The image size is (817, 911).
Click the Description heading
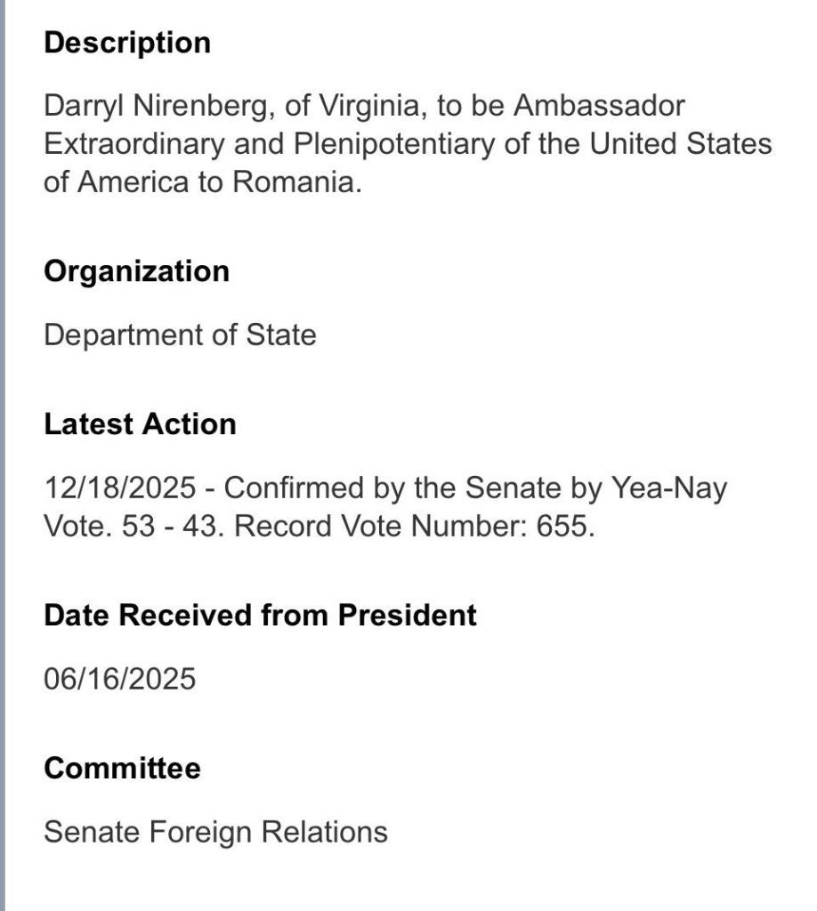pyautogui.click(x=127, y=43)
